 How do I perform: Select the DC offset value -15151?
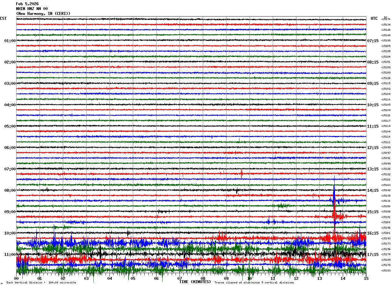click(386, 62)
